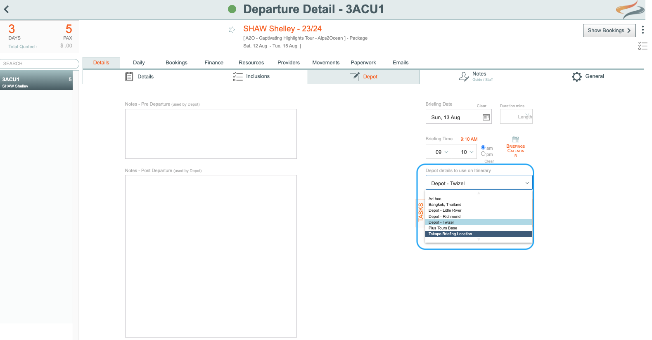Image resolution: width=652 pixels, height=340 pixels.
Task: Click into the SEARCH field
Action: pos(40,64)
